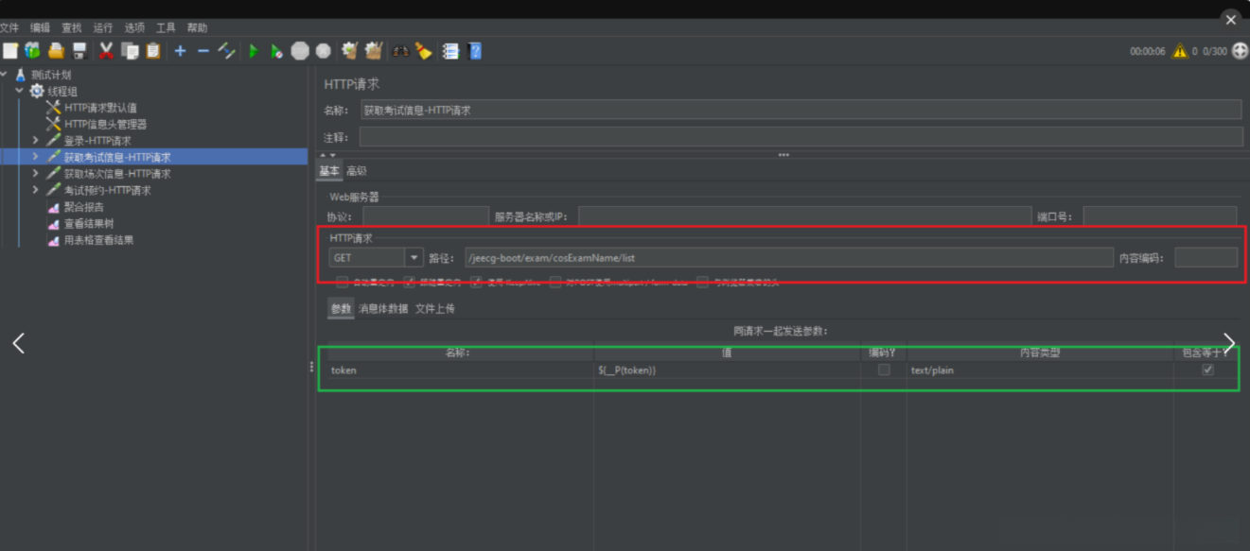
Task: Stop the test with the stop icon
Action: (x=300, y=51)
